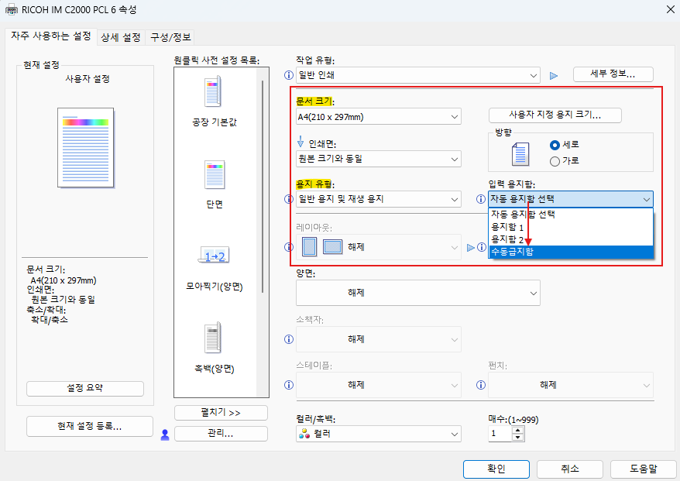Open the 인쇄면 원본 크기와 동일 dropdown
The image size is (680, 481).
click(x=379, y=159)
